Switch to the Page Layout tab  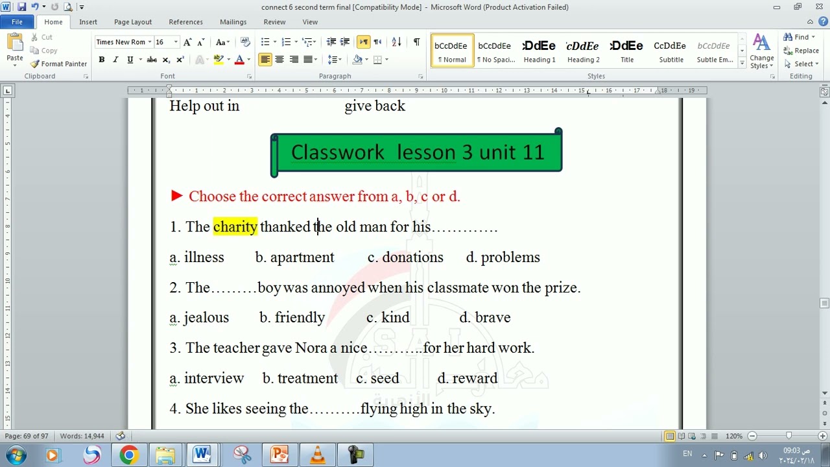coord(133,22)
